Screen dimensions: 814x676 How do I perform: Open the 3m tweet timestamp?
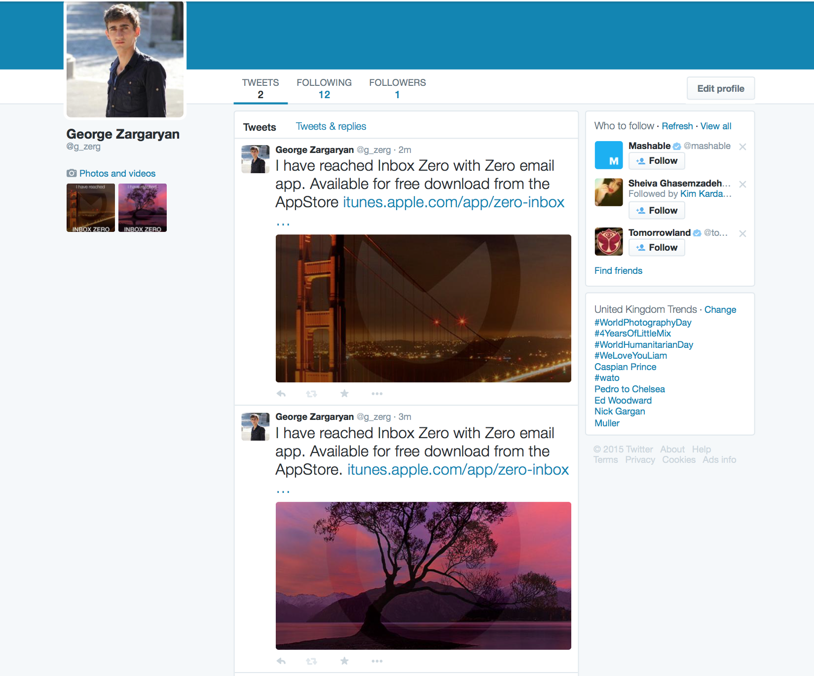(x=405, y=416)
